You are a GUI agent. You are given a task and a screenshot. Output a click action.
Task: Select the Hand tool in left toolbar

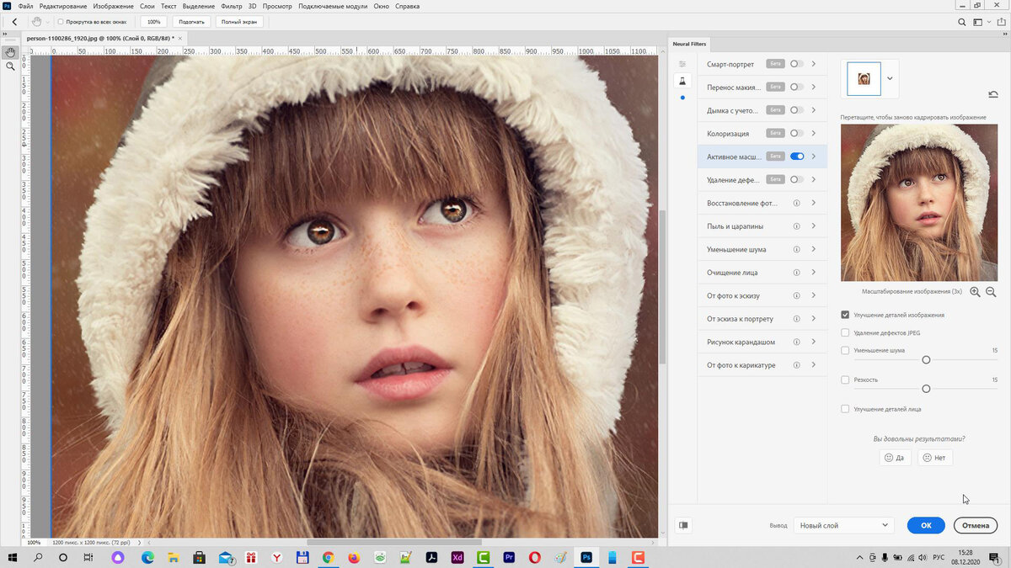click(10, 52)
